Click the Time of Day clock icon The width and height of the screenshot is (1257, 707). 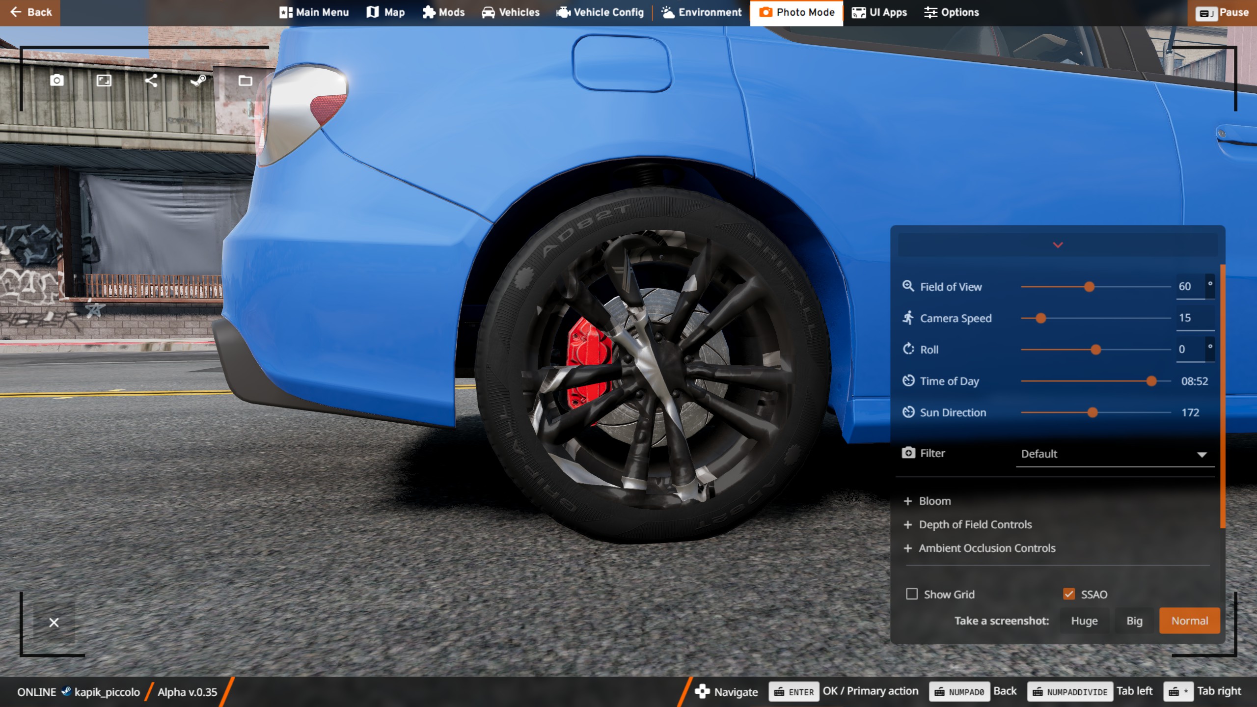pos(908,381)
